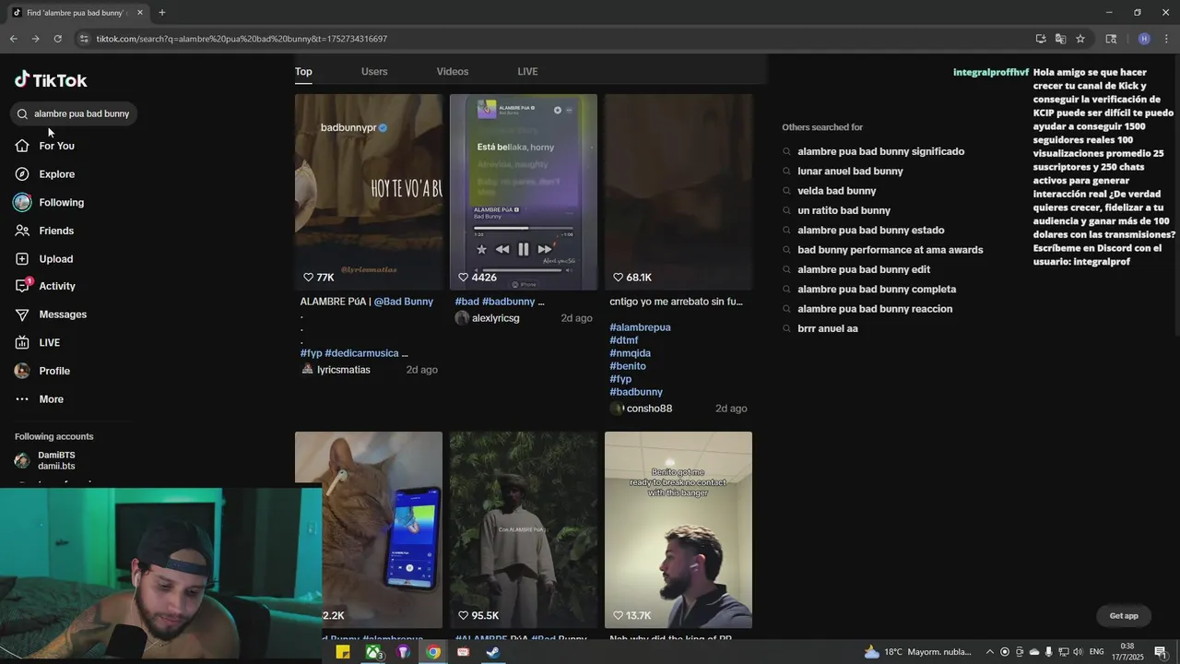Click the ENG language indicator

click(1097, 652)
